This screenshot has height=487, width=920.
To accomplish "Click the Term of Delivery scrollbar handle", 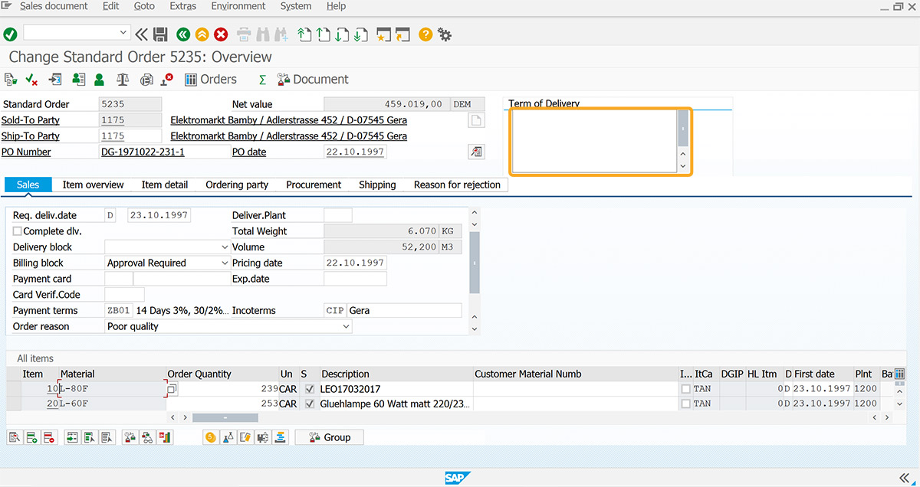I will click(x=682, y=128).
